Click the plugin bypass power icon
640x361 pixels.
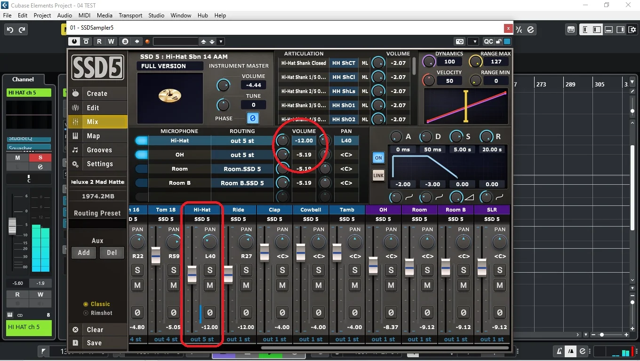(74, 41)
